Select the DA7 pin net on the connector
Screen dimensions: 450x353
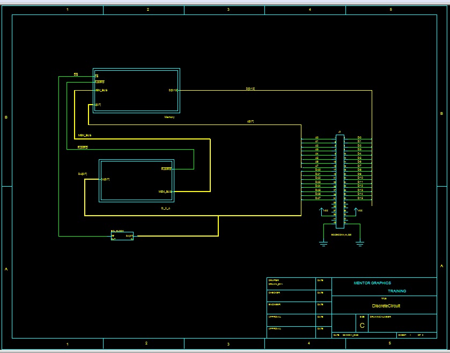(x=318, y=198)
